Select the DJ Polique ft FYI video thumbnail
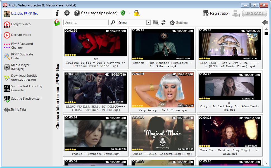Image resolution: width=271 pixels, height=168 pixels. coord(96,43)
